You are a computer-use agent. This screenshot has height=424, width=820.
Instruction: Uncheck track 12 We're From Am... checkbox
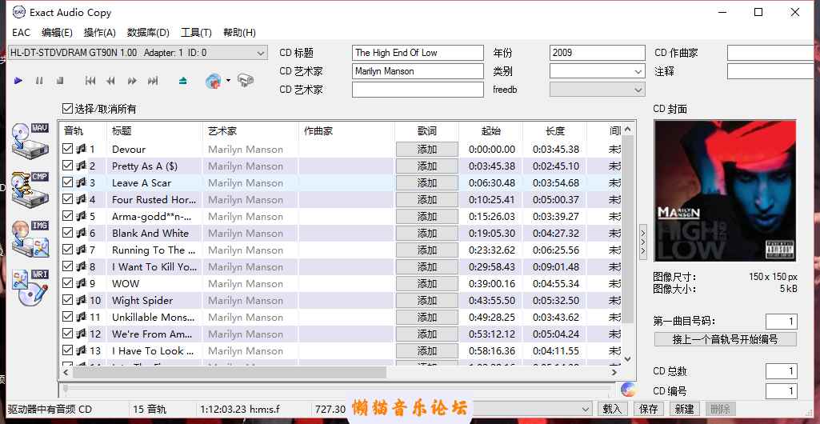pyautogui.click(x=67, y=334)
